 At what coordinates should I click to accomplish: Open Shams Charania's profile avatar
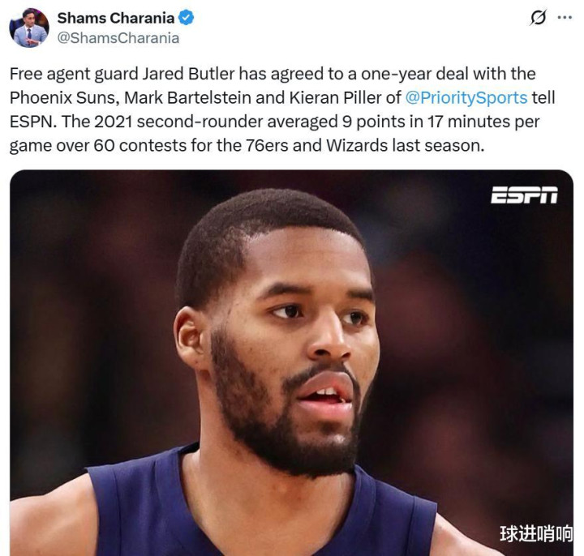[x=29, y=28]
